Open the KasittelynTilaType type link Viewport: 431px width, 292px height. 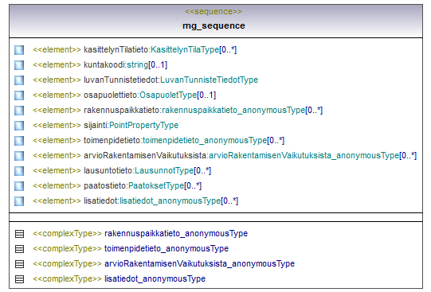tap(185, 49)
